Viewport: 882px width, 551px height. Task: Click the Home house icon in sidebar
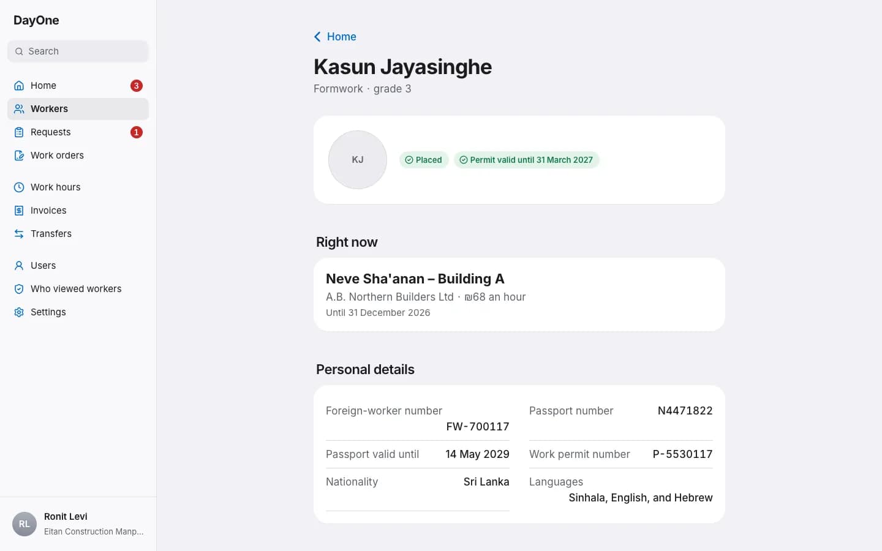click(x=19, y=86)
